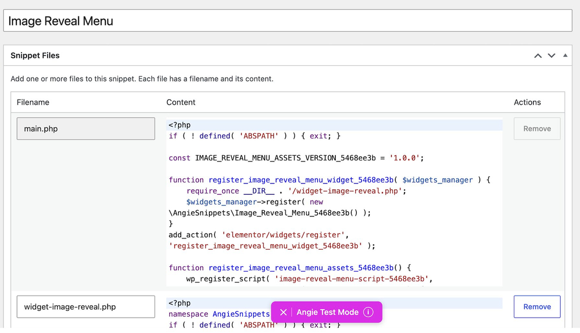Viewport: 580px width, 333px height.
Task: Click the Image Reveal Menu title field
Action: tap(288, 21)
